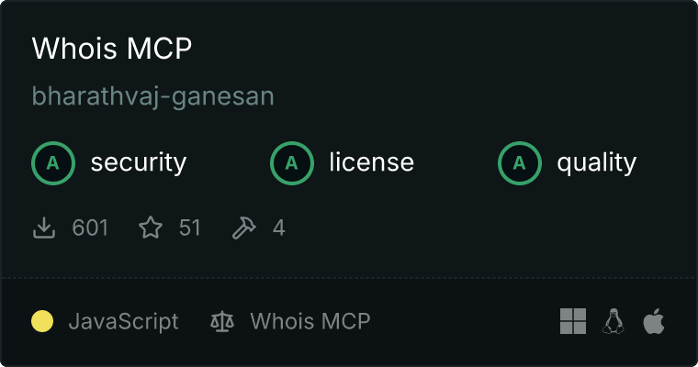Open the bharathvaj-ganesan author link
698x367 pixels.
point(153,96)
